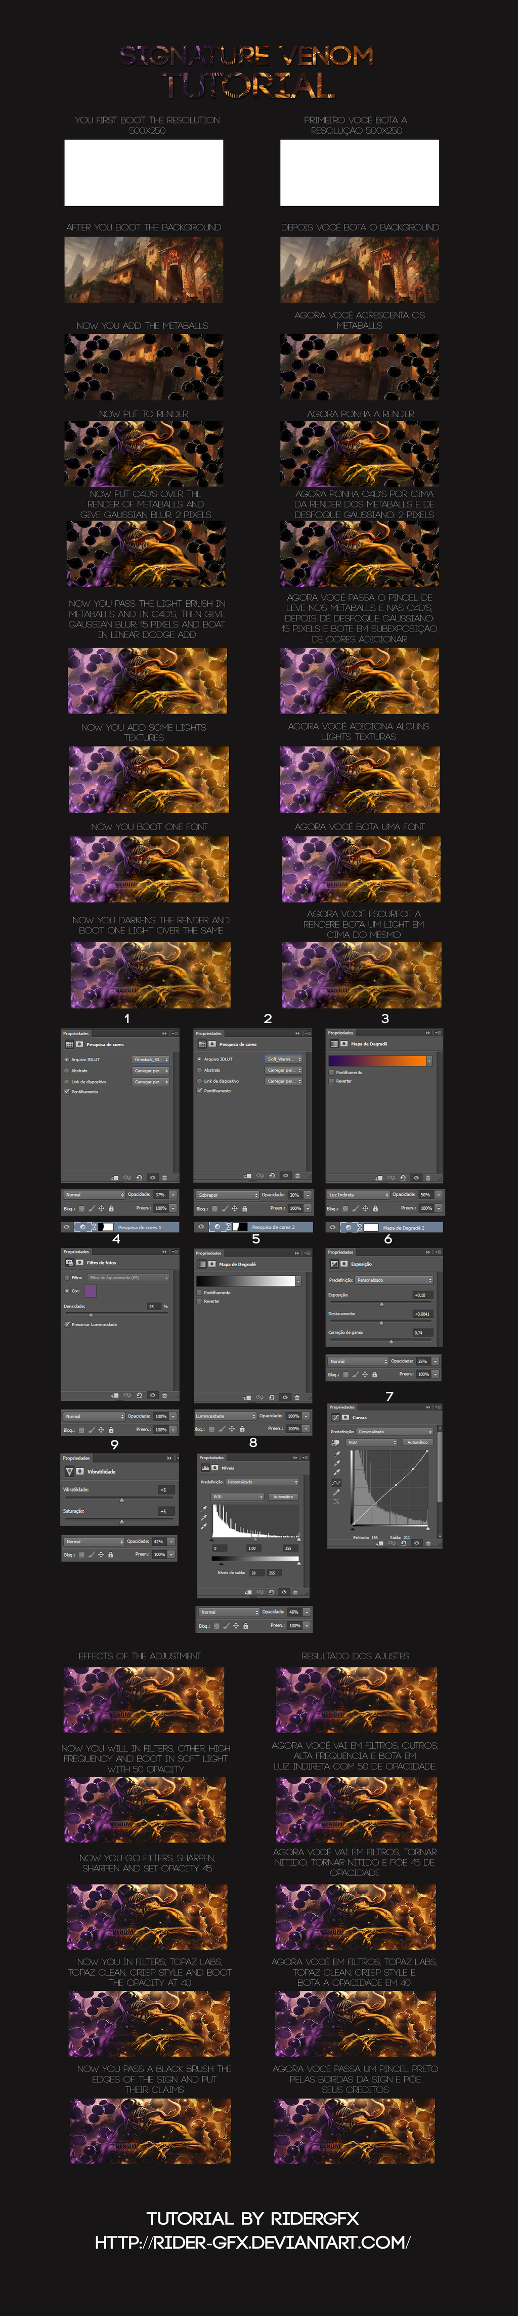The width and height of the screenshot is (518, 2316).
Task: Click trash icon in Curvas panel
Action: [428, 1543]
